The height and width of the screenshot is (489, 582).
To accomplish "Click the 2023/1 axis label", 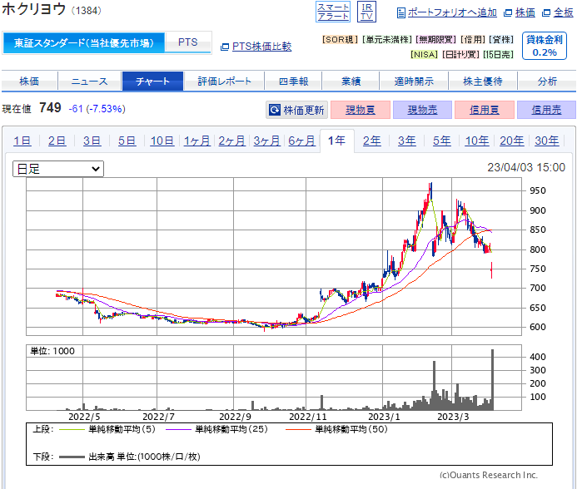I will 384,417.
